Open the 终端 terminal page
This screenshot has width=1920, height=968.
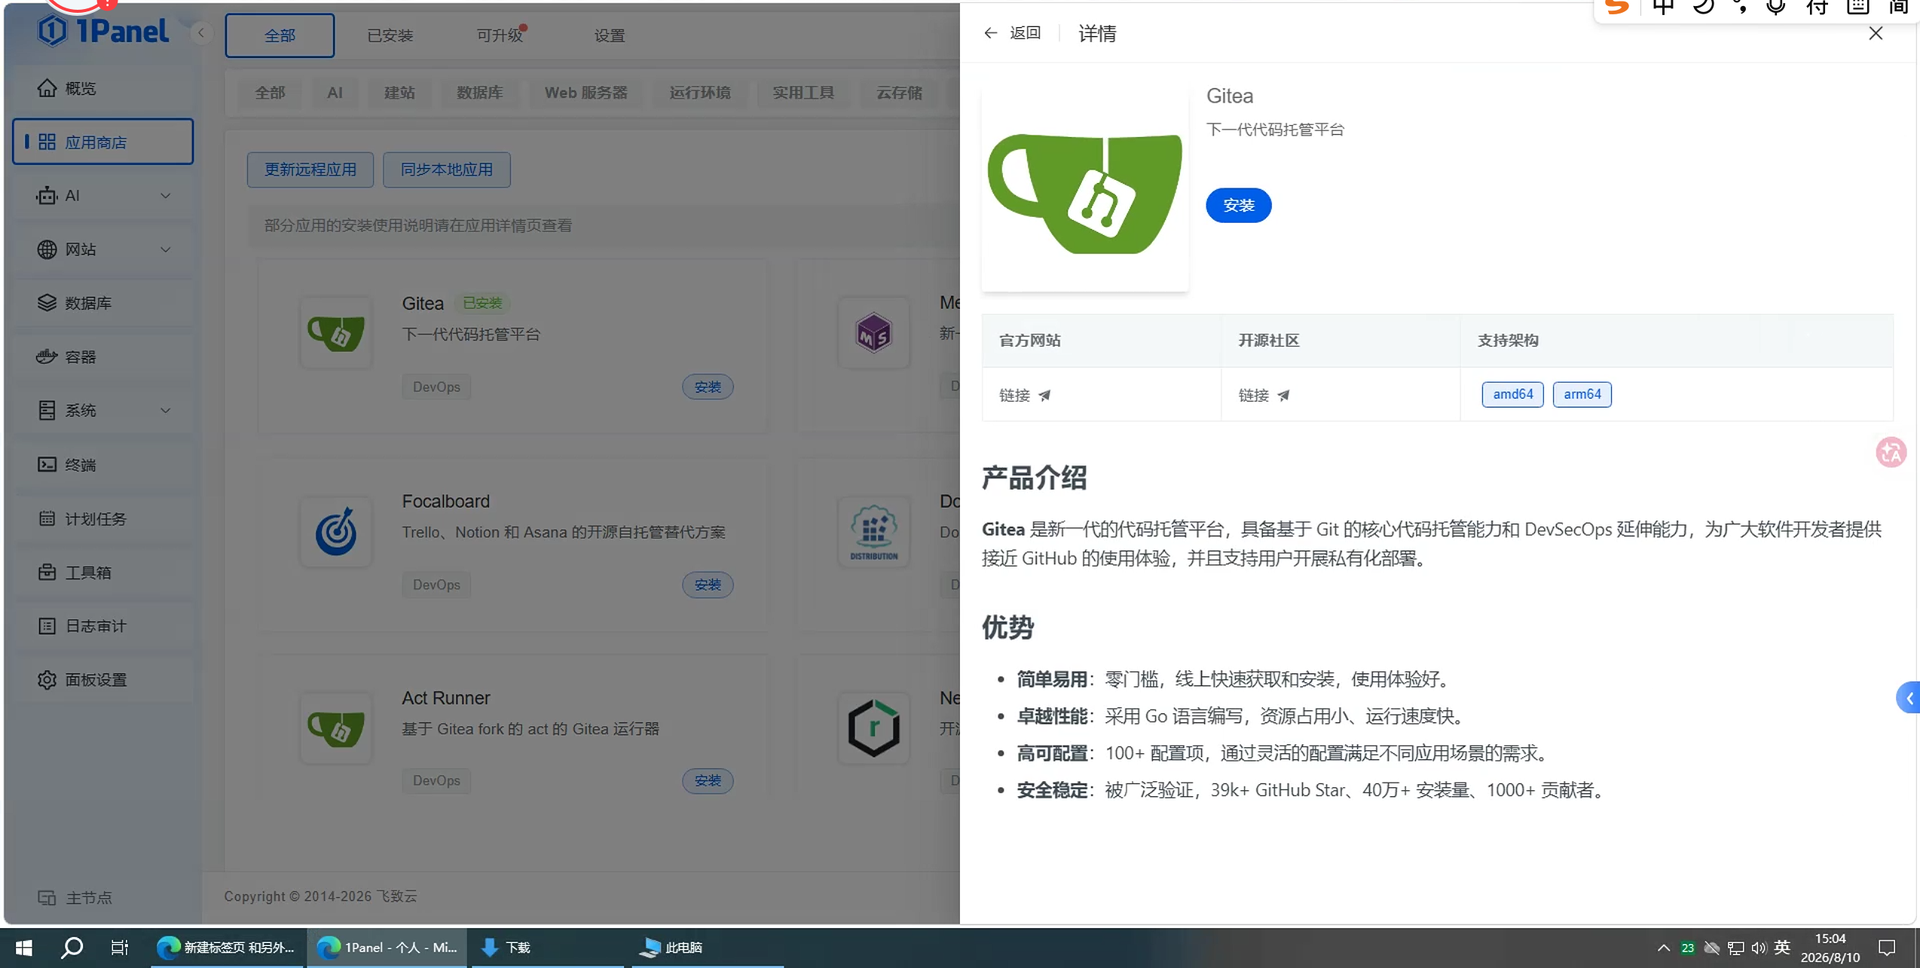[102, 465]
